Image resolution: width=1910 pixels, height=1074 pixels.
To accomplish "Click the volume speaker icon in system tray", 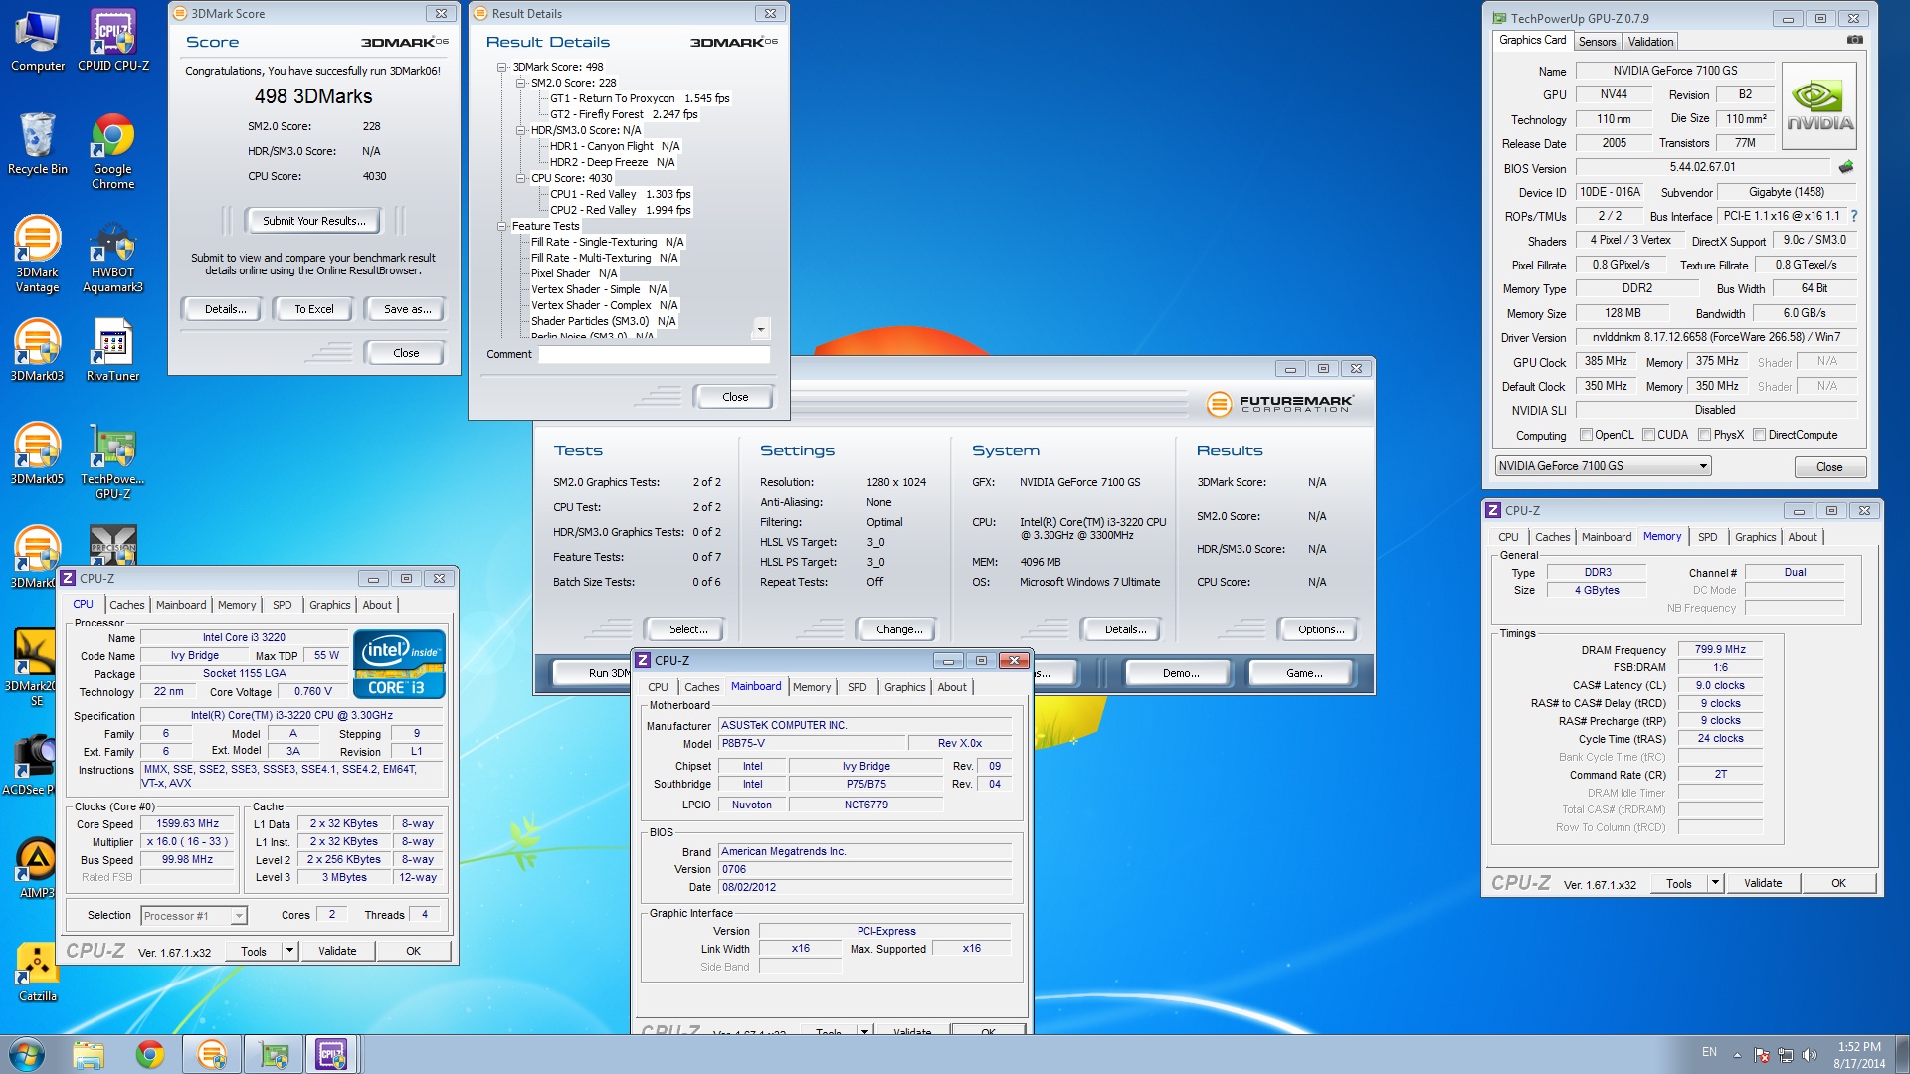I will (x=1809, y=1054).
